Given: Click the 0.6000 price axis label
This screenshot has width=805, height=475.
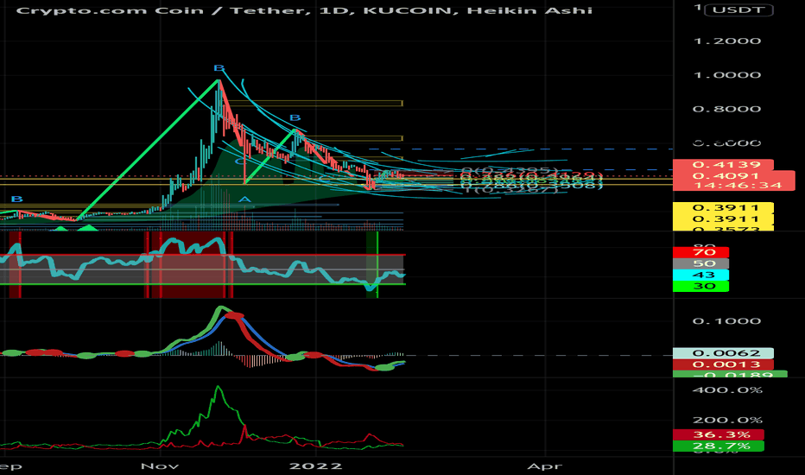Looking at the screenshot, I should point(727,142).
